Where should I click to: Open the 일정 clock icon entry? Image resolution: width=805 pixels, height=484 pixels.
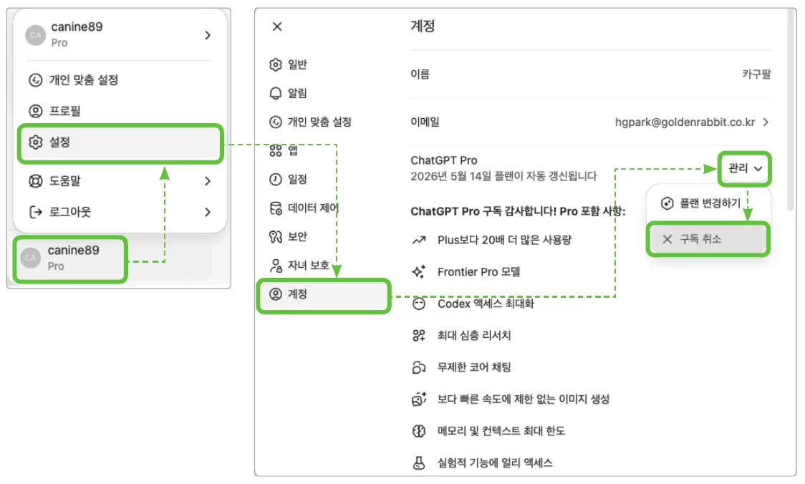click(276, 179)
